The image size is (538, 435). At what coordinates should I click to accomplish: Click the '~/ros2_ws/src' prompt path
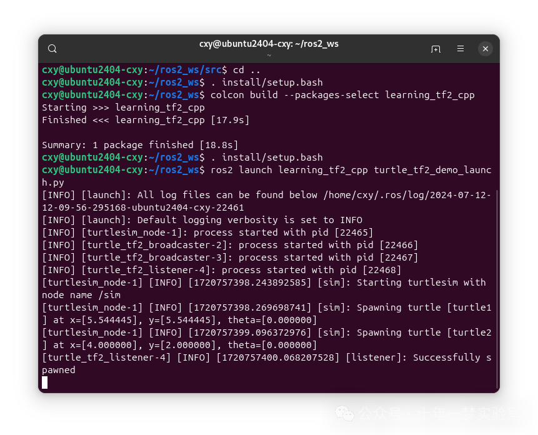tap(186, 70)
